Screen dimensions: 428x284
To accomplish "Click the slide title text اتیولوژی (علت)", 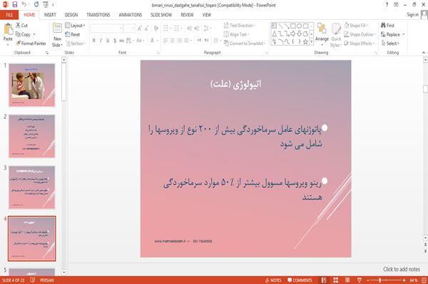I will click(x=236, y=84).
